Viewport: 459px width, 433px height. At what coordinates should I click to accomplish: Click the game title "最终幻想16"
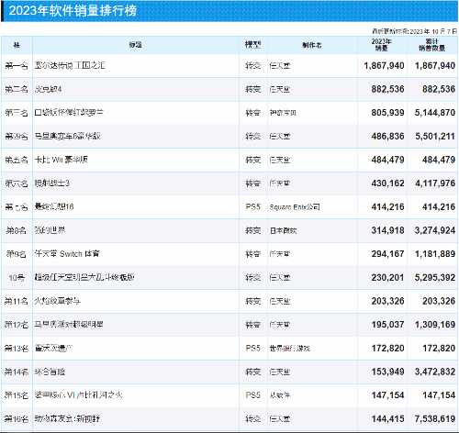(54, 206)
